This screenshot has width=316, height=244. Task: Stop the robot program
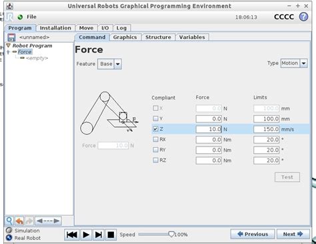(111, 235)
